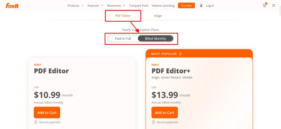
Task: Switch to the eSign tab
Action: coord(158,16)
